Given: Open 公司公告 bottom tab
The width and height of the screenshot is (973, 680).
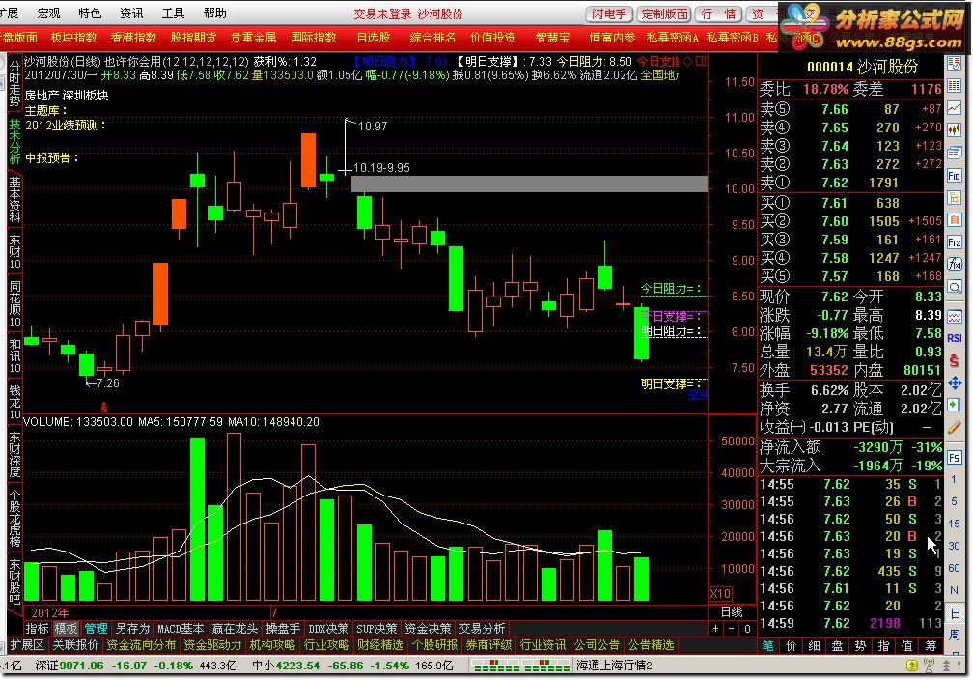Looking at the screenshot, I should point(597,645).
